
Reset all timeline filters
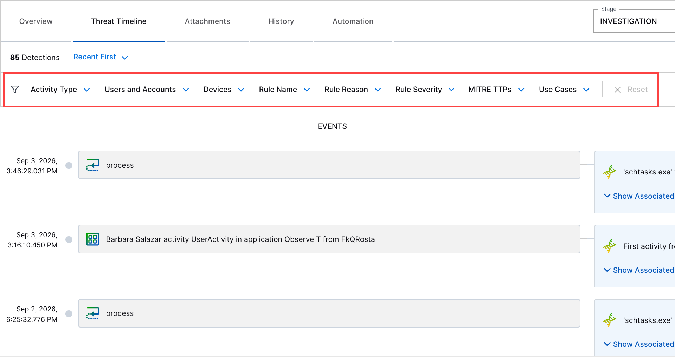[631, 90]
